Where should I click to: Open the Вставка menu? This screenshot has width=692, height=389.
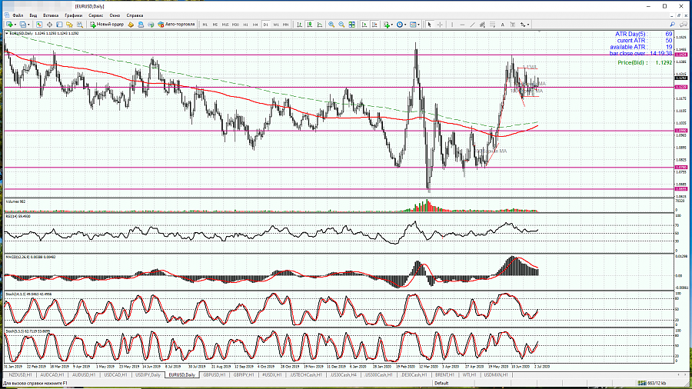[51, 15]
